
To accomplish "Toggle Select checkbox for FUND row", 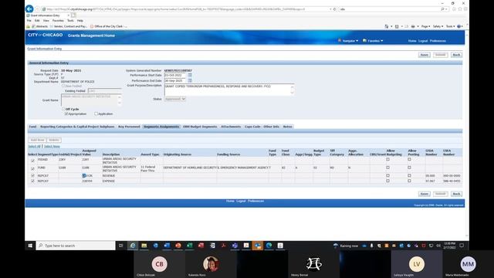I will coord(32,169).
